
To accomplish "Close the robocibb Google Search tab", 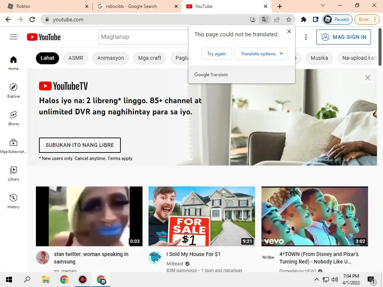I will tap(176, 7).
